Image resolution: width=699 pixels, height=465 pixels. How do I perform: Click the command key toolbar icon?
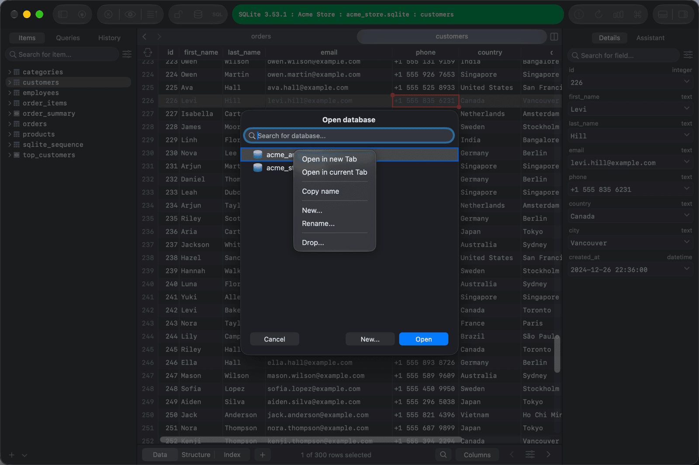click(x=638, y=14)
